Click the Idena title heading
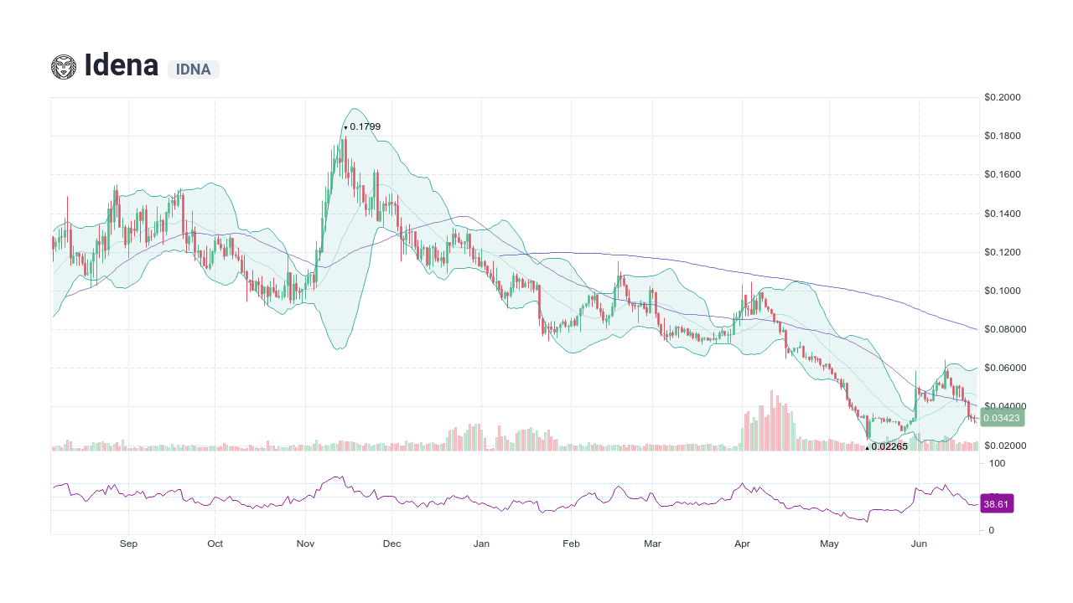 pyautogui.click(x=122, y=65)
